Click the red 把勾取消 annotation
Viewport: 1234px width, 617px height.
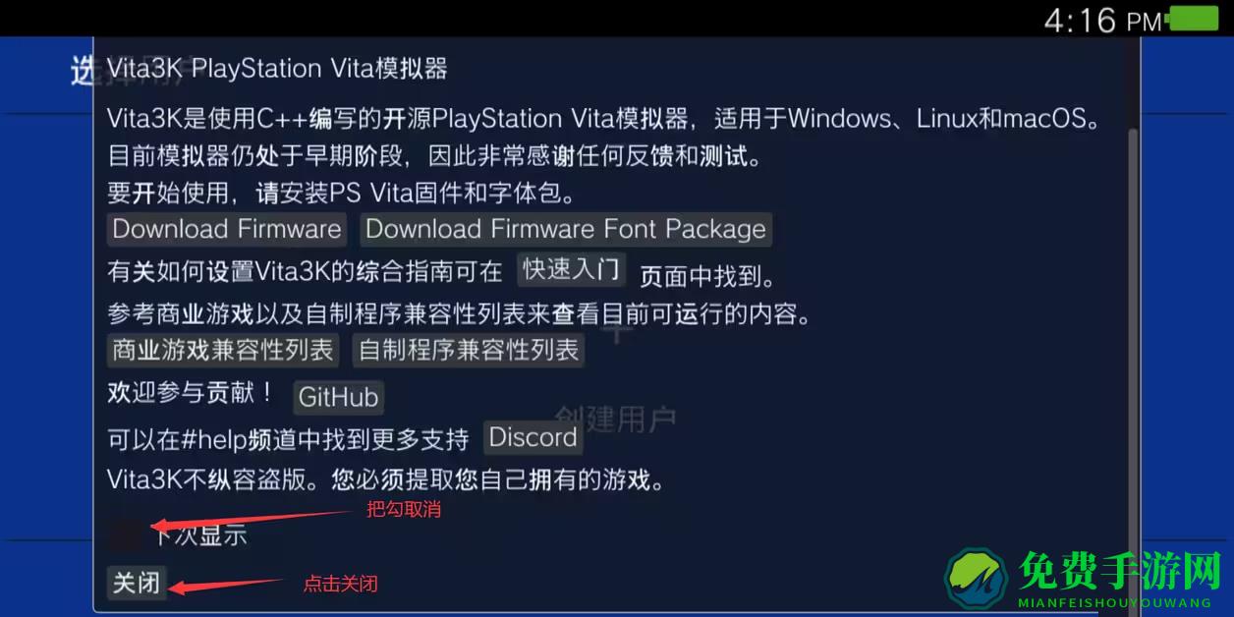(404, 509)
